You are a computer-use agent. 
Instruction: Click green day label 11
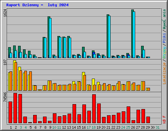coord(59,127)
